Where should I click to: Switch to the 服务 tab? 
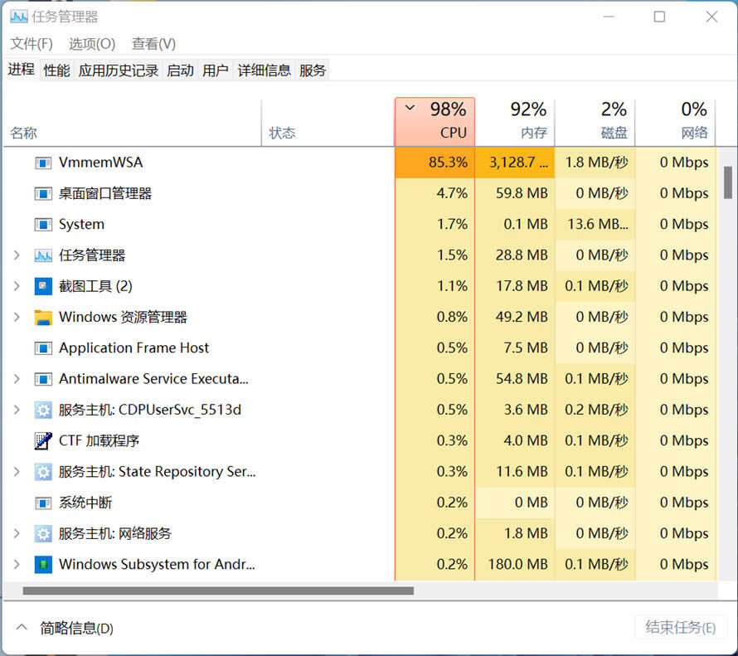coord(313,70)
